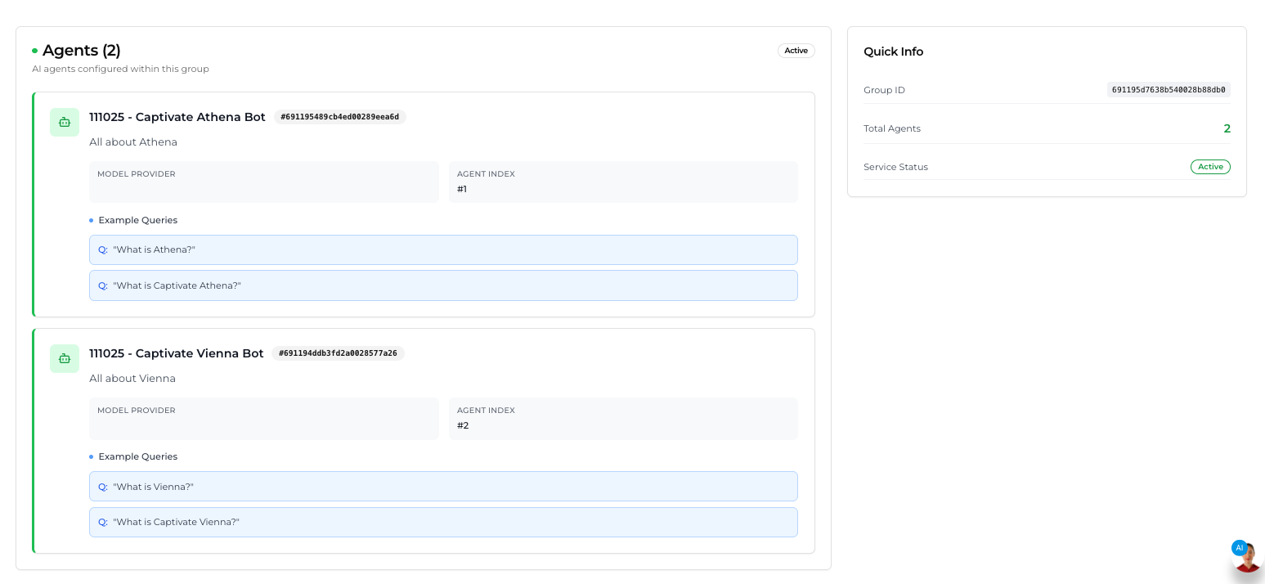Click the Q icon beside "What is Vienna?"

pos(102,486)
